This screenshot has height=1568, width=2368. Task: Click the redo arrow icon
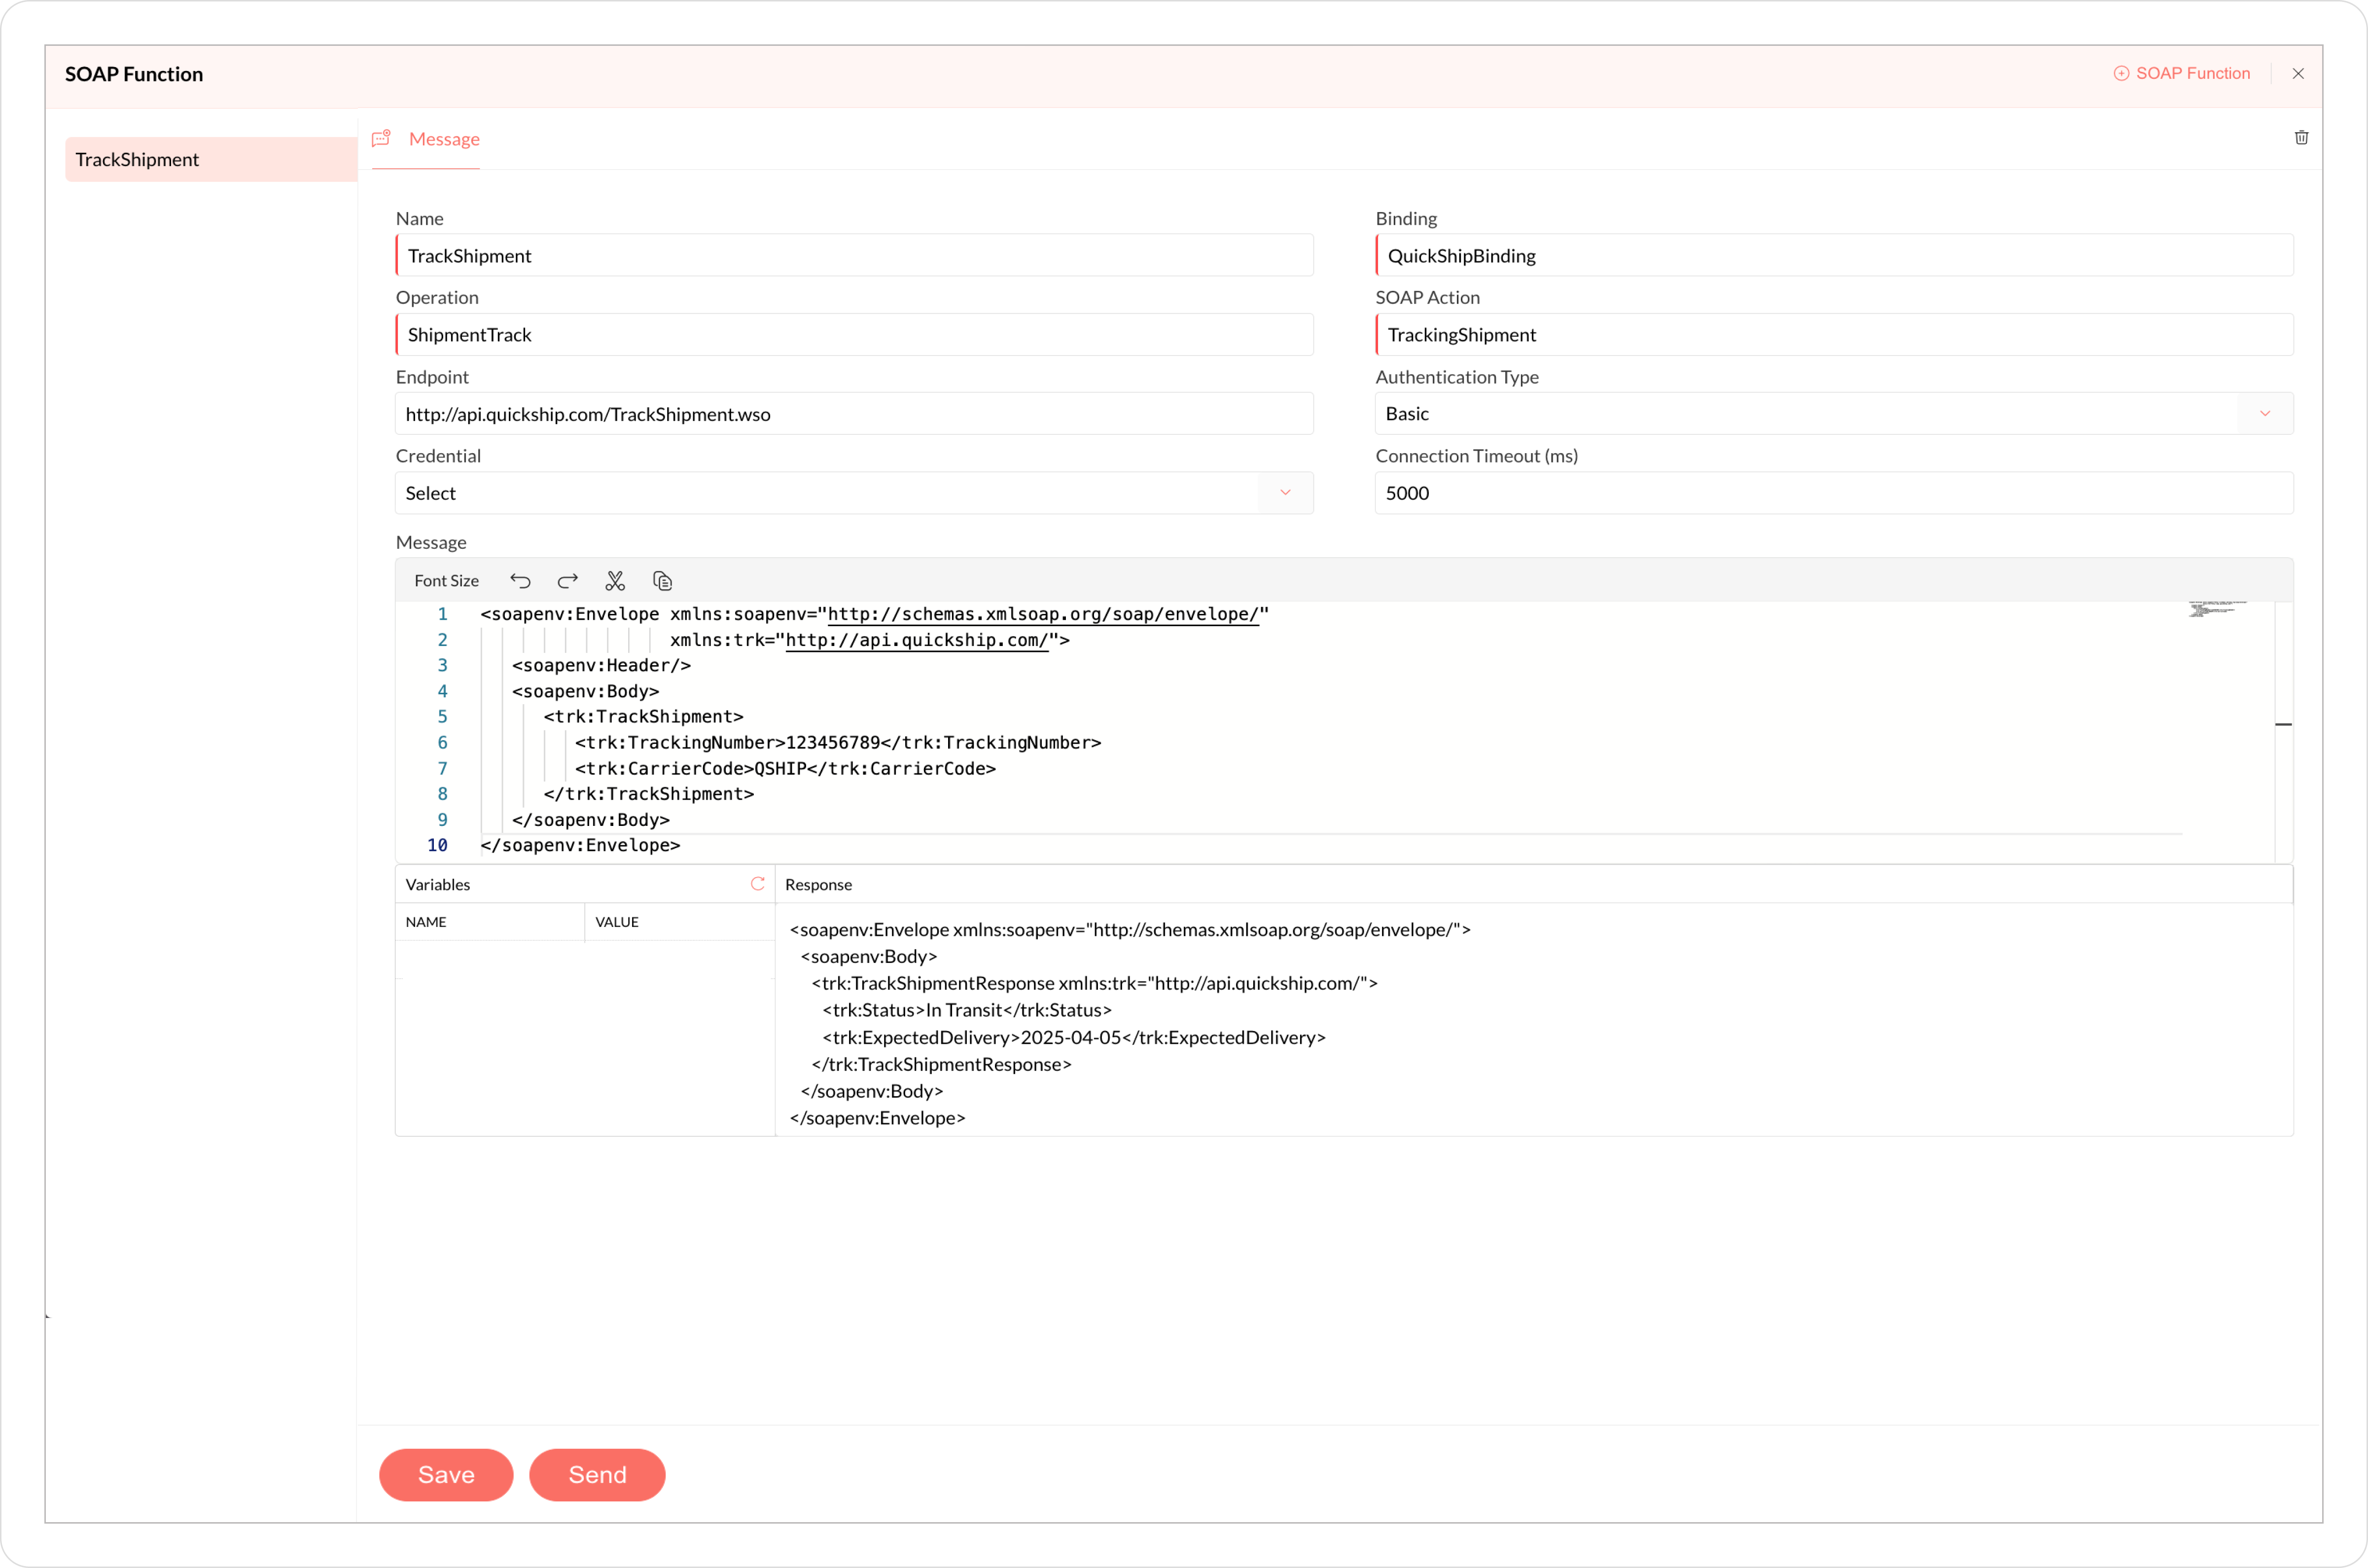point(568,581)
